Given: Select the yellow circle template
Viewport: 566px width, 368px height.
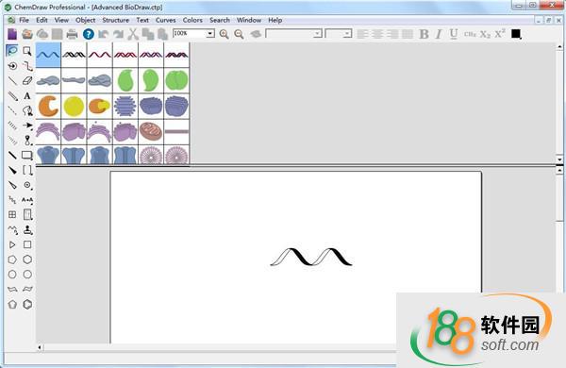Looking at the screenshot, I should [x=74, y=107].
